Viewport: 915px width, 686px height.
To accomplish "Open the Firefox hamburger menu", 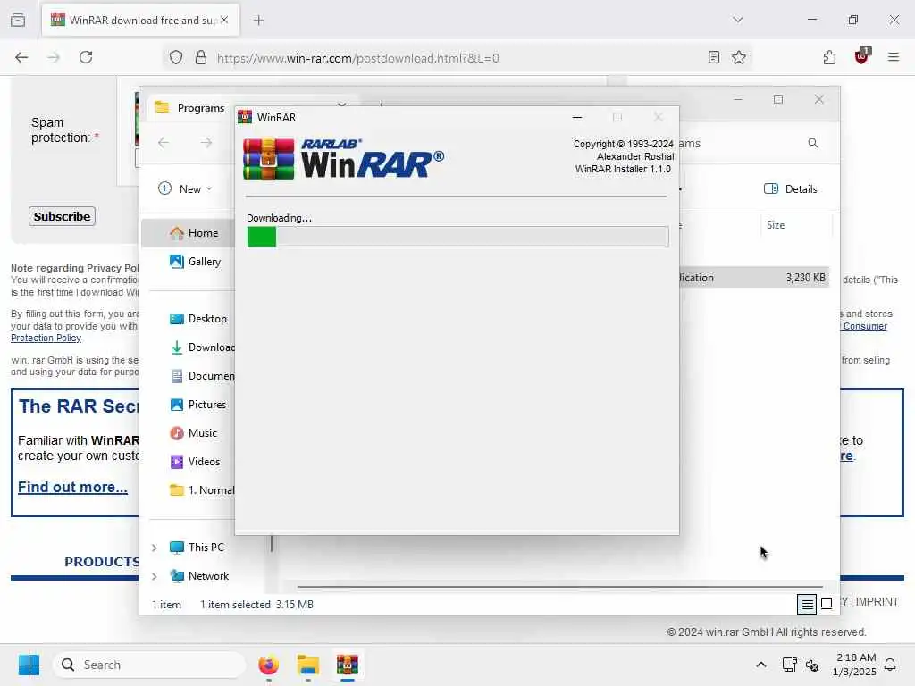I will pos(893,57).
